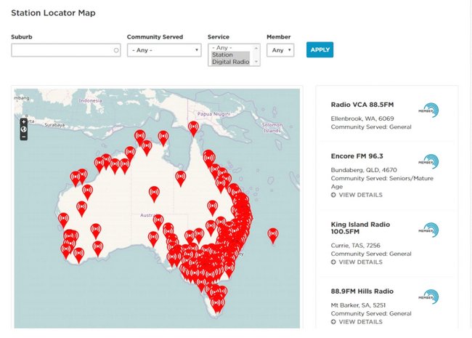Click the map zoom out button
472x338 pixels.
tap(24, 137)
